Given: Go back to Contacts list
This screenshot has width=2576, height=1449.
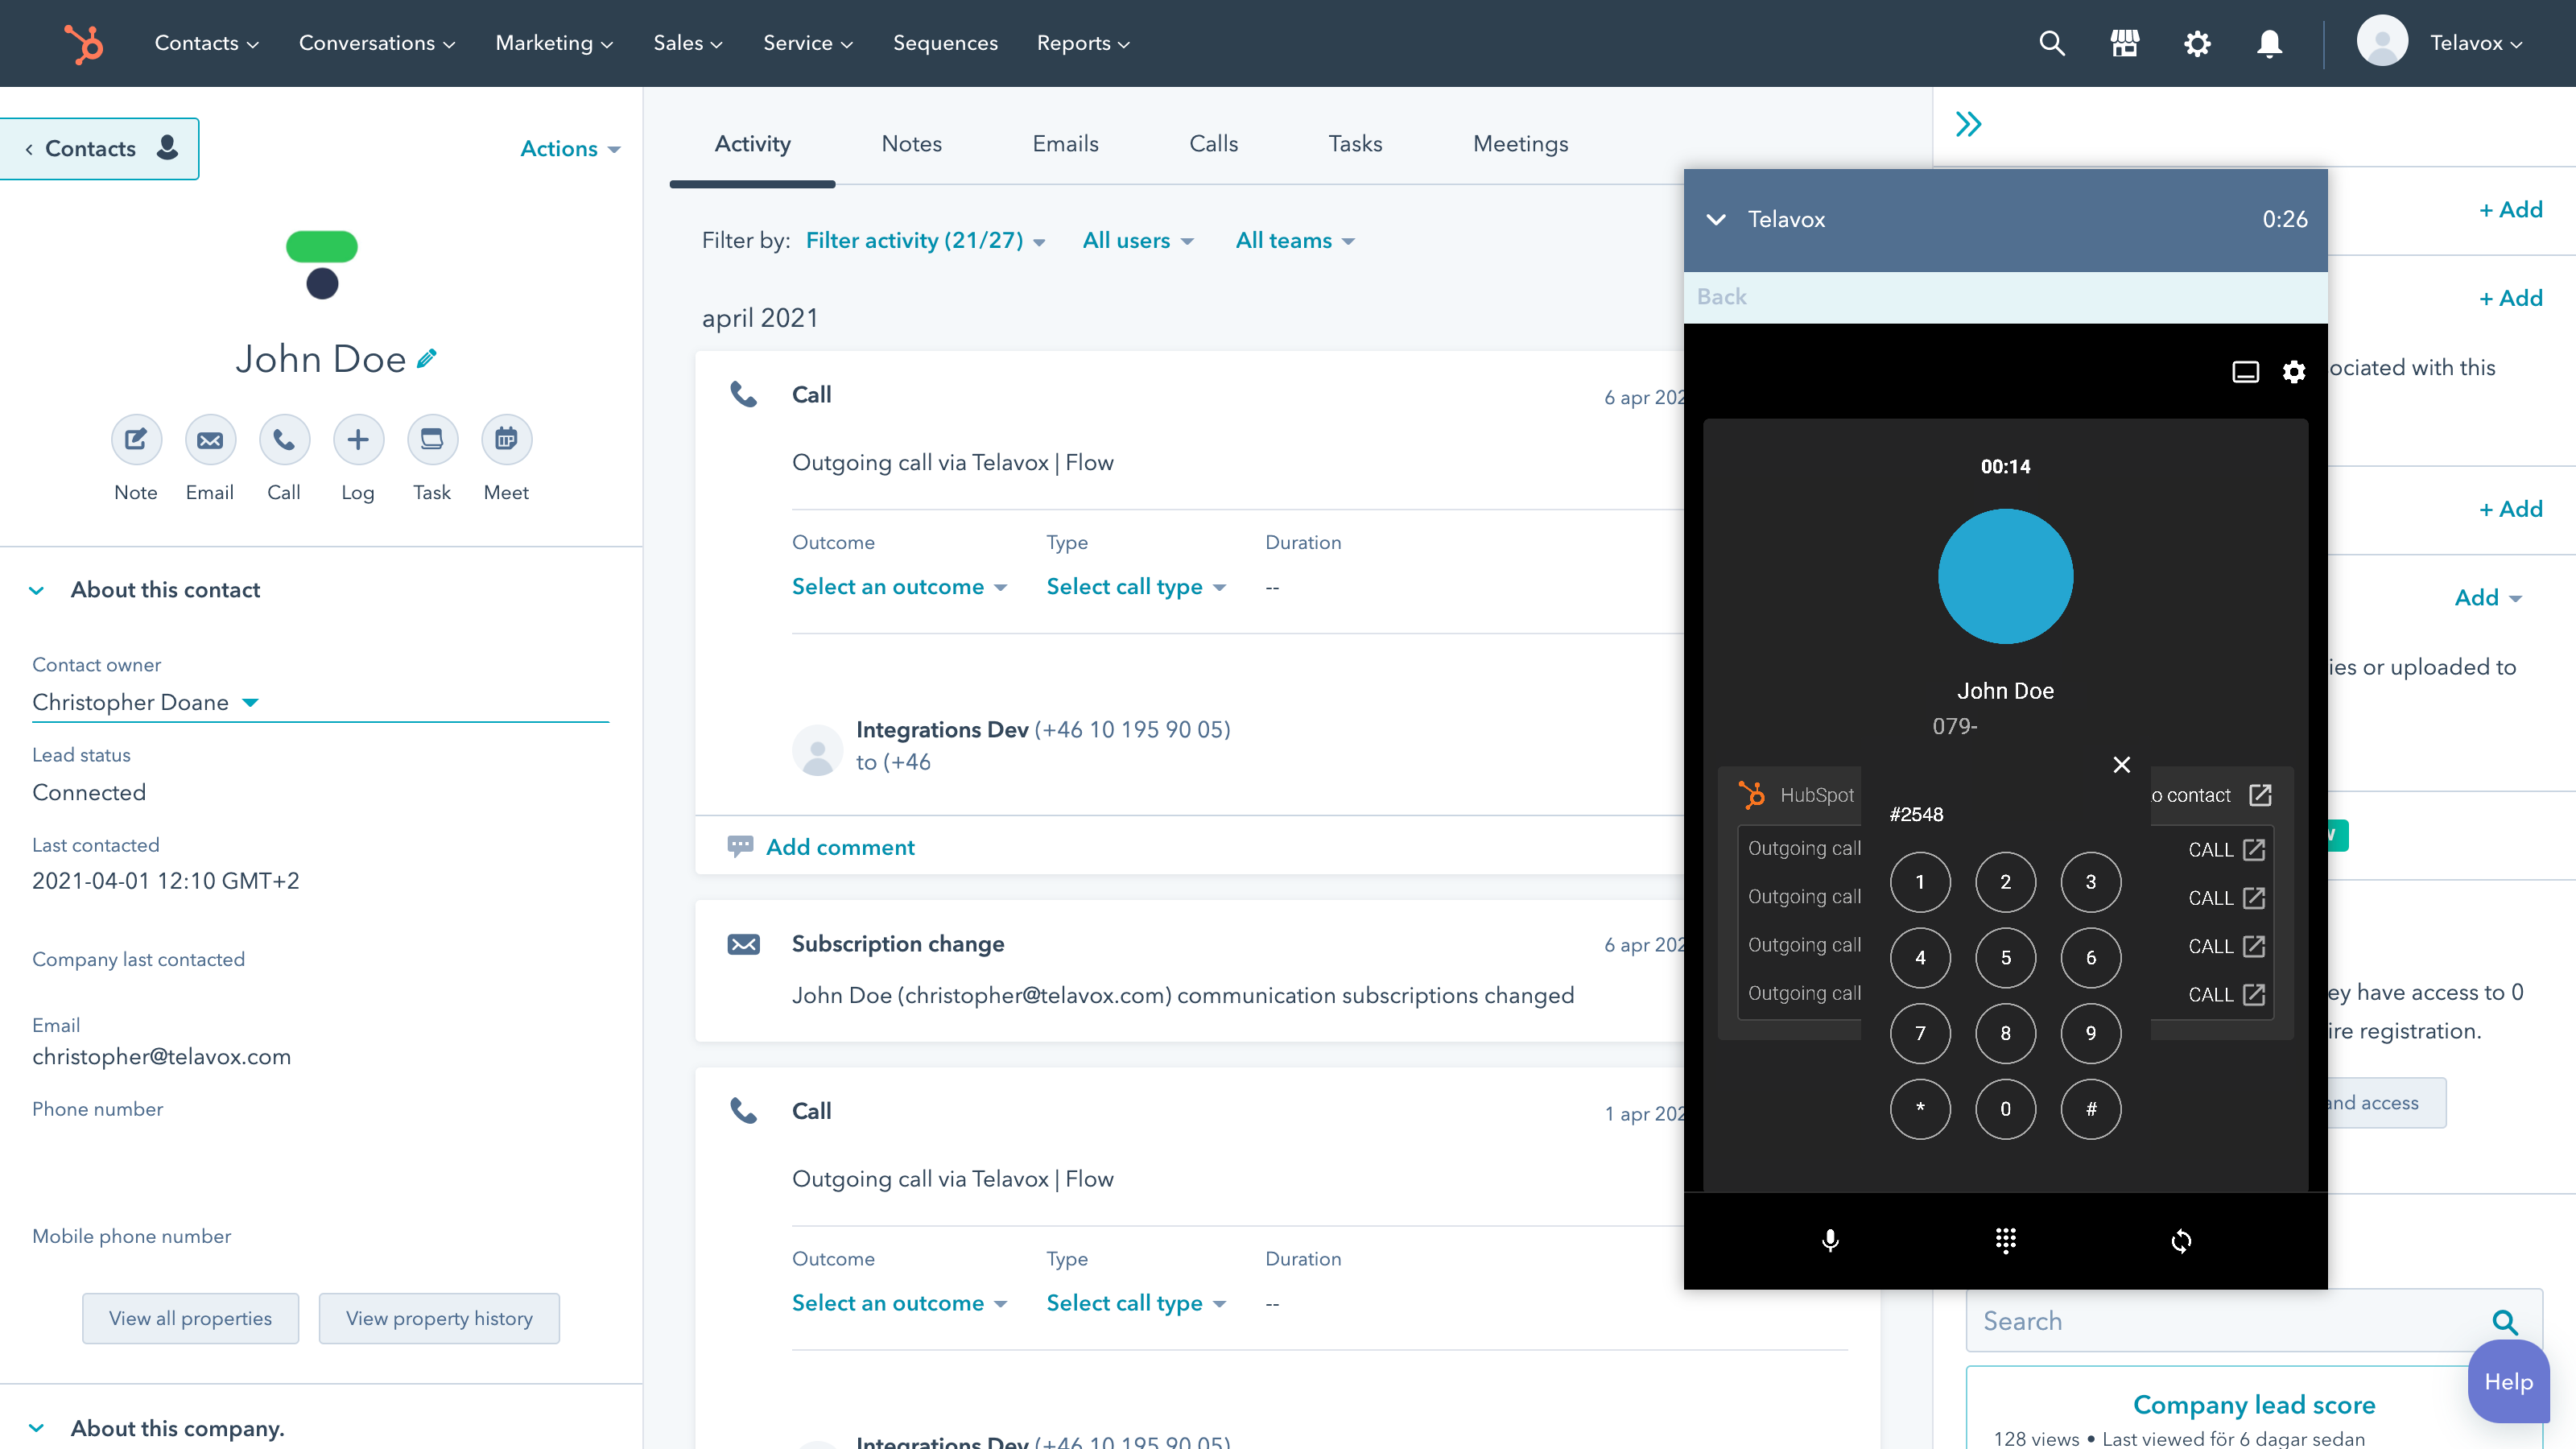Looking at the screenshot, I should click(x=99, y=149).
